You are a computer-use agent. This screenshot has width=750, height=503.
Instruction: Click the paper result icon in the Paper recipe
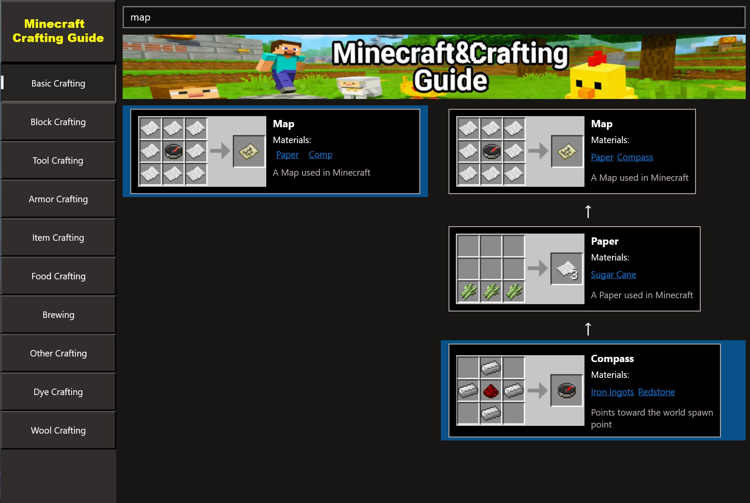coord(567,269)
